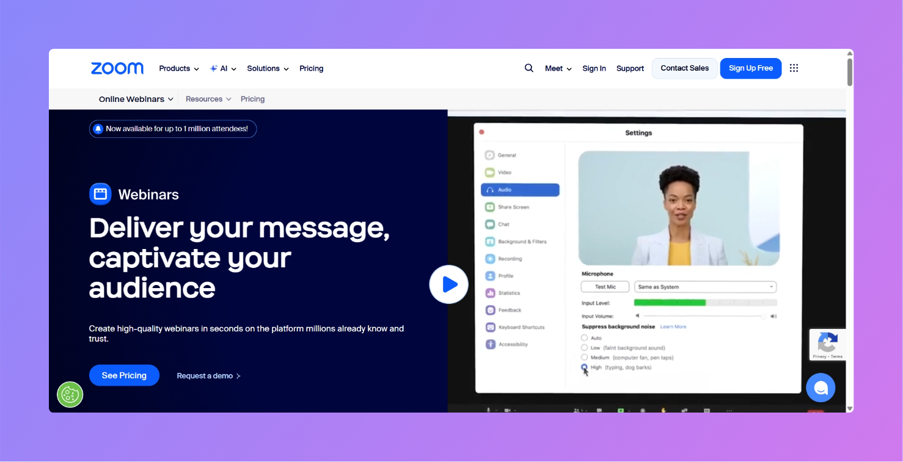Select Feedback icon in Settings sidebar

[489, 310]
